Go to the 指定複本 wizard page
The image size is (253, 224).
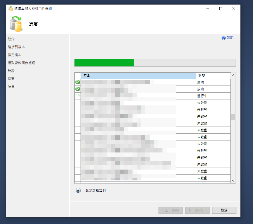point(15,55)
